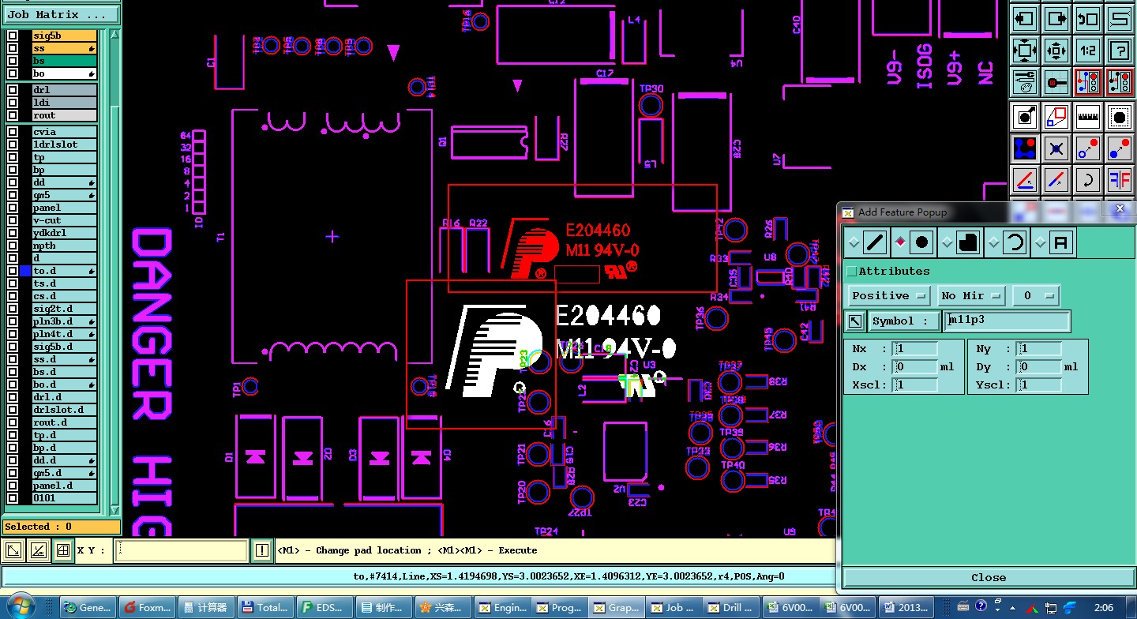Click the move icon with hollow blue circle
Image resolution: width=1137 pixels, height=619 pixels.
pos(1088,148)
